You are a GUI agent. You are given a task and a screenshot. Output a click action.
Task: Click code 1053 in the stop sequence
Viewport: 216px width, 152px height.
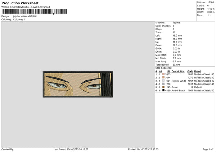click(x=190, y=74)
